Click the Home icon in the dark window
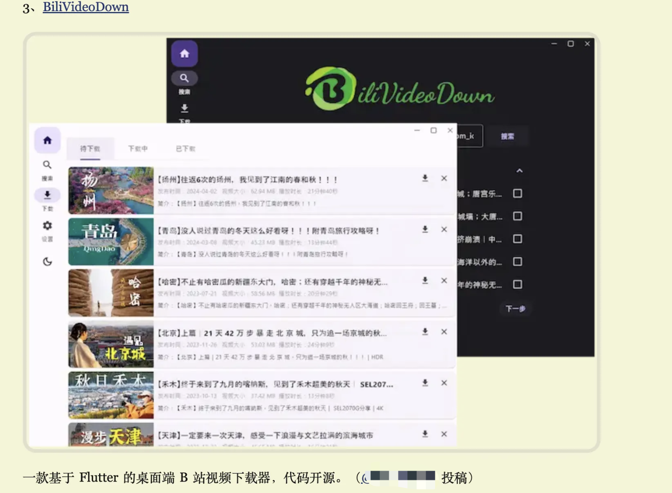The image size is (672, 493). coord(184,53)
